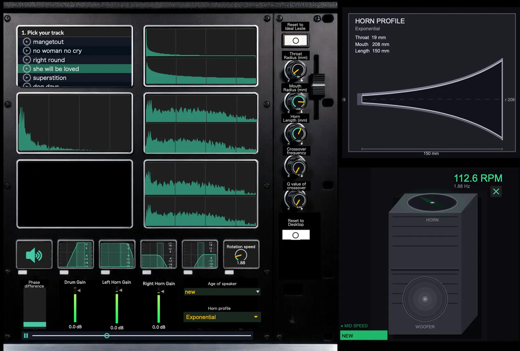The image size is (520, 351).
Task: Open the fourth filter graph beside Rotation speed
Action: click(x=200, y=254)
